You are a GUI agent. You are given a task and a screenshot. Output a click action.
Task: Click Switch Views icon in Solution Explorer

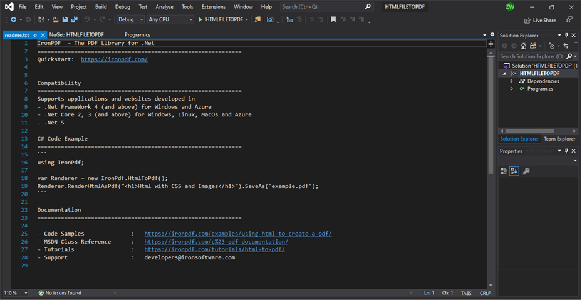pos(533,46)
